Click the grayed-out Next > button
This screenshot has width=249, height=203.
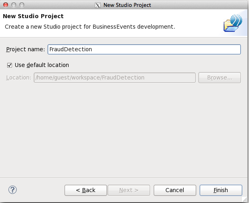(129, 190)
